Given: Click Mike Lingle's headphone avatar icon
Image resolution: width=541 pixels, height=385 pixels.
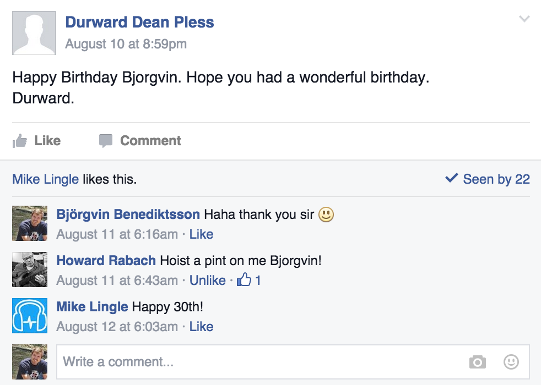Looking at the screenshot, I should (x=30, y=316).
